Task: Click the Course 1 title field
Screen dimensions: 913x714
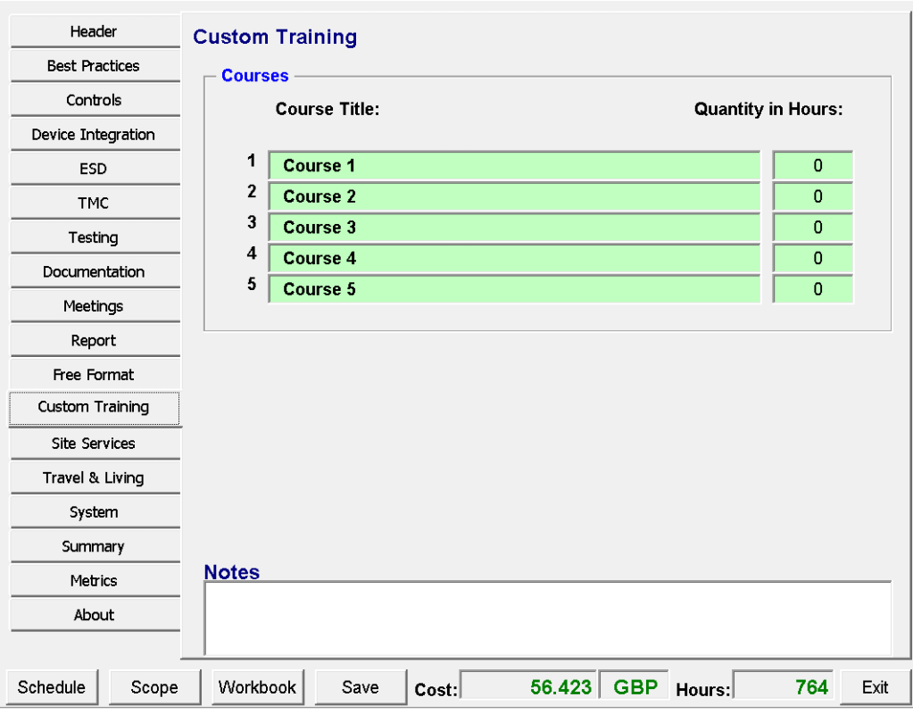Action: tap(514, 166)
